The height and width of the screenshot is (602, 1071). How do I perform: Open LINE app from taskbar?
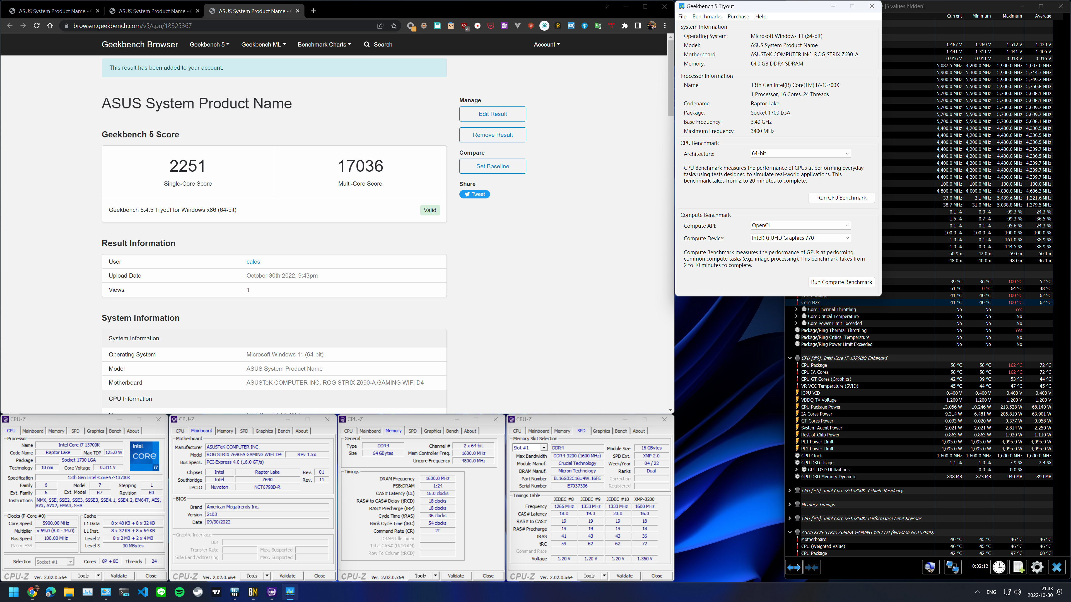click(161, 592)
